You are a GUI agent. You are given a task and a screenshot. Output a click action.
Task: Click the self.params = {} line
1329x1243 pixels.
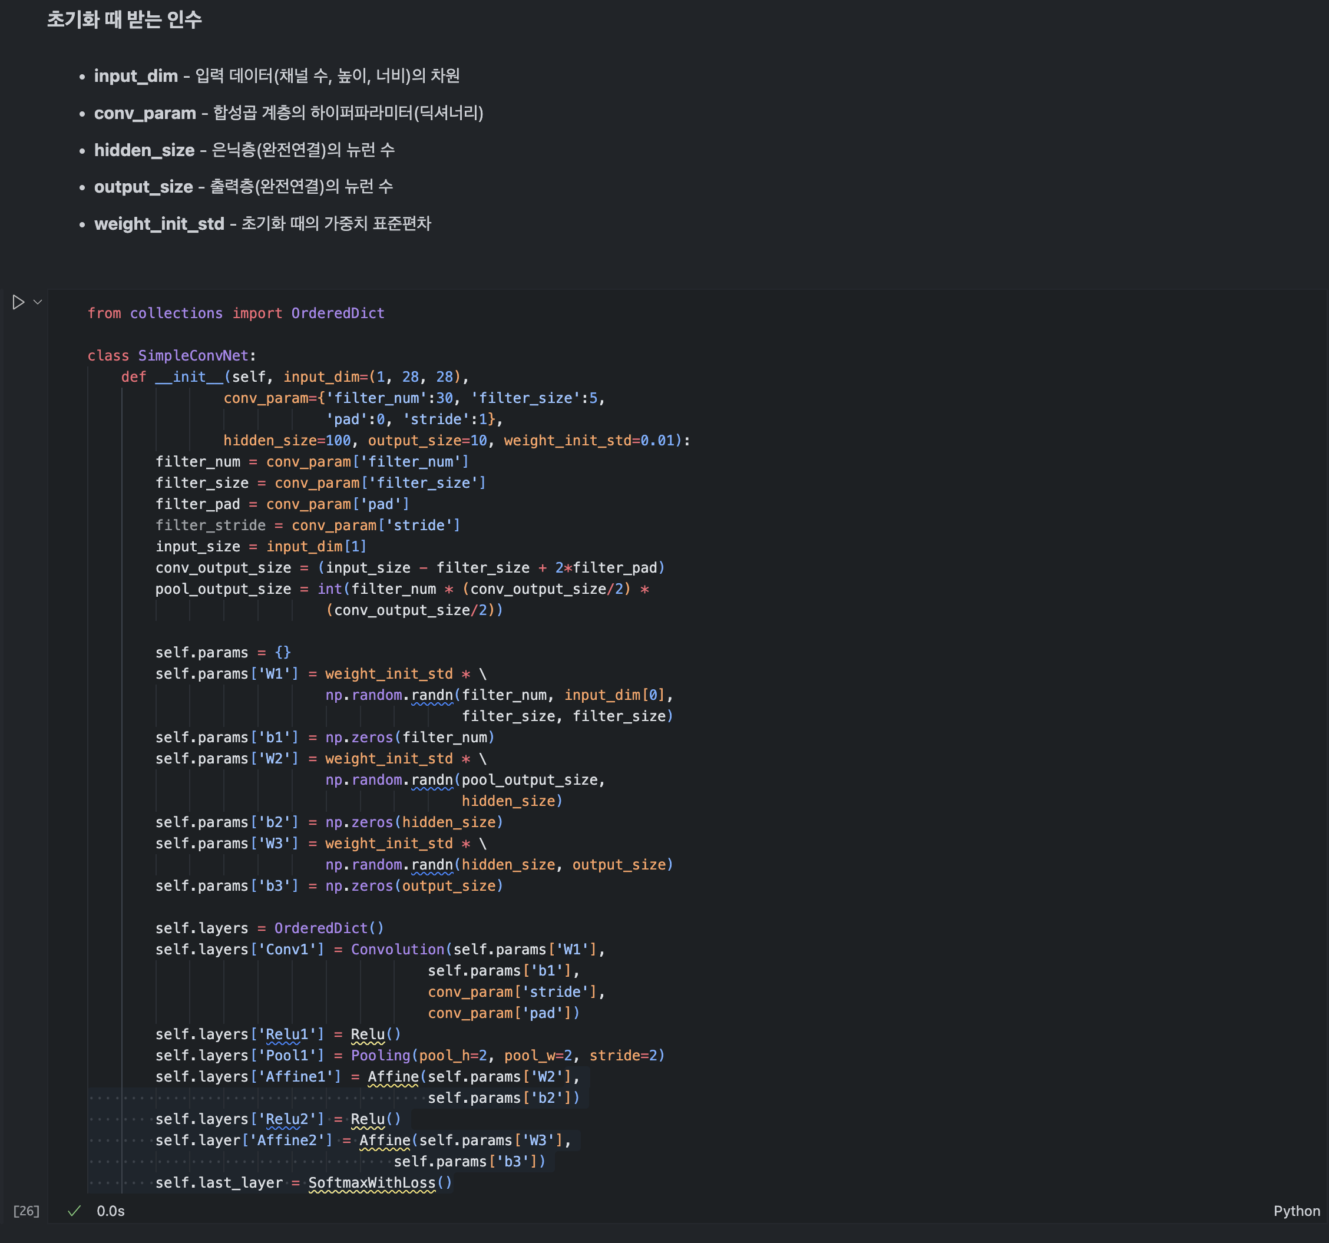223,653
